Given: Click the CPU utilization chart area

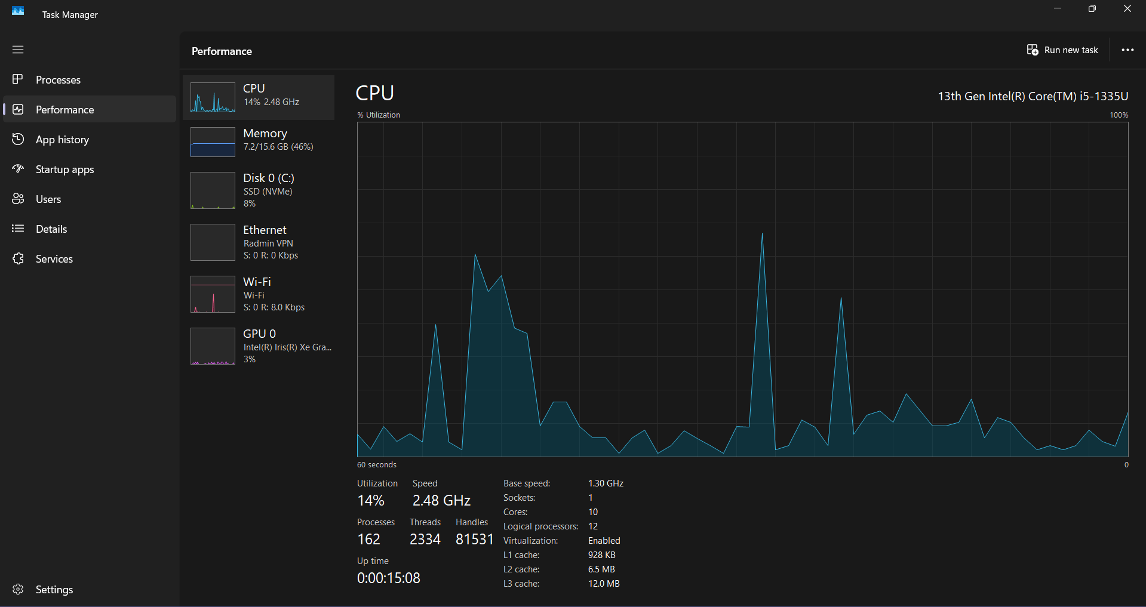Looking at the screenshot, I should (742, 289).
